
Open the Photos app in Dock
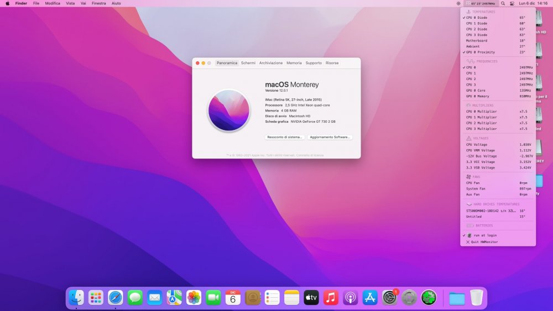coord(194,298)
